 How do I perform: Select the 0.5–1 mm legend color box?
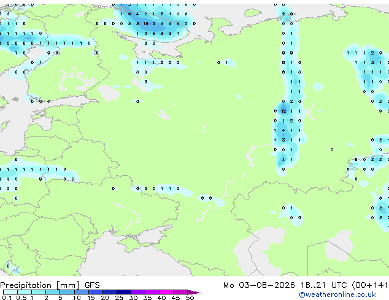(x=25, y=292)
